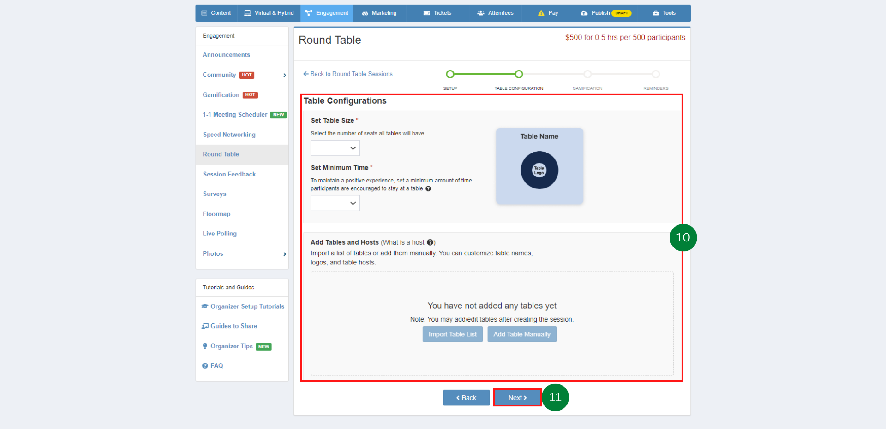Click the Organizer Tips lightbulb icon

click(x=205, y=346)
